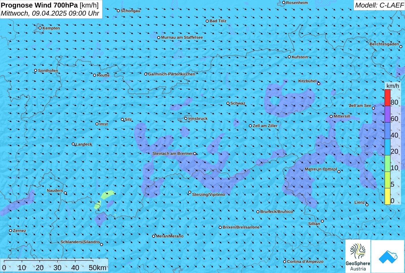Image resolution: width=405 pixels, height=273 pixels.
Task: Click the Nauders location dot
Action: coord(65,193)
